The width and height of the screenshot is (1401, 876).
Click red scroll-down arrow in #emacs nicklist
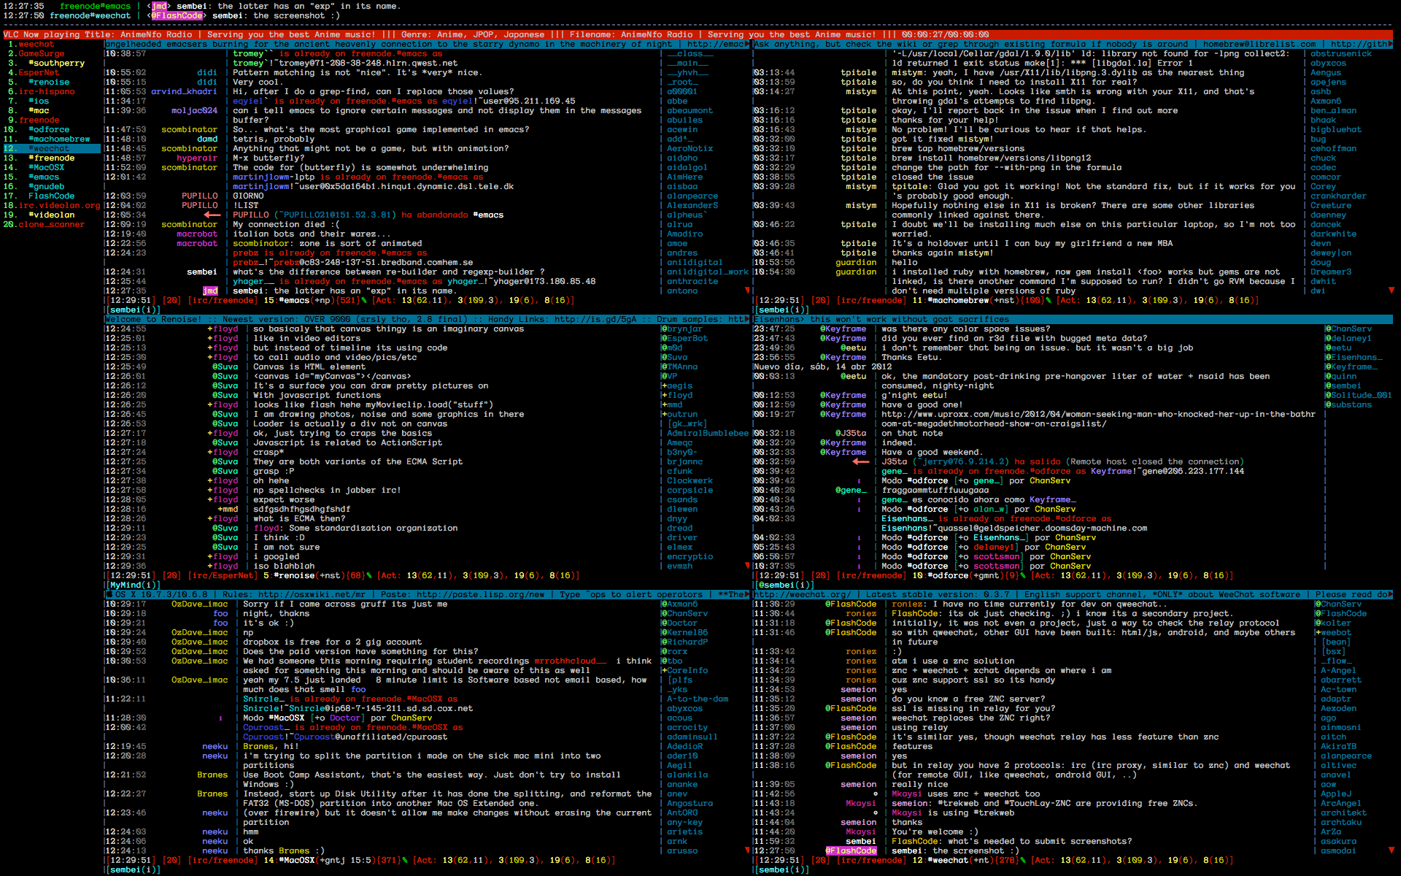746,291
